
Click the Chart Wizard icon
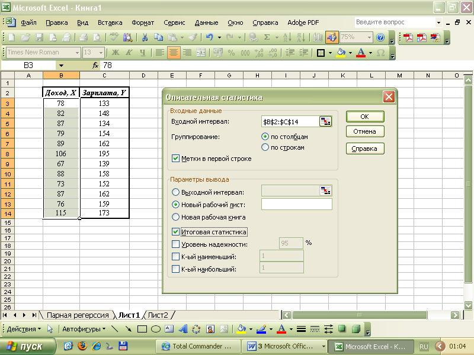319,37
